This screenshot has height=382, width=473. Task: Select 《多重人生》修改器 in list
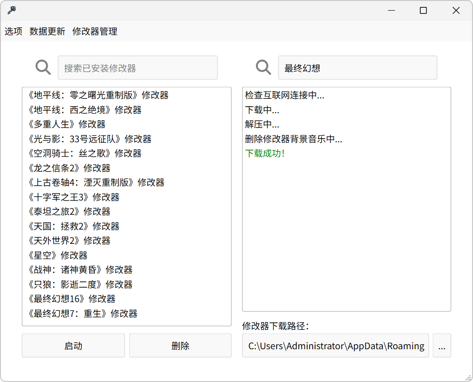[127, 124]
